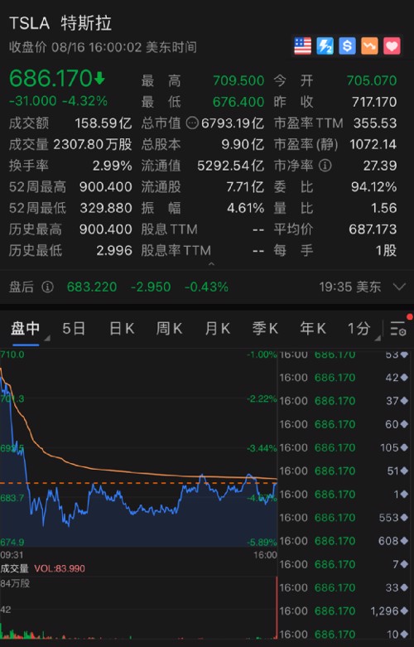Viewport: 414px width, 647px height.
Task: Tap the 最低 value 676.400
Action: tap(238, 102)
